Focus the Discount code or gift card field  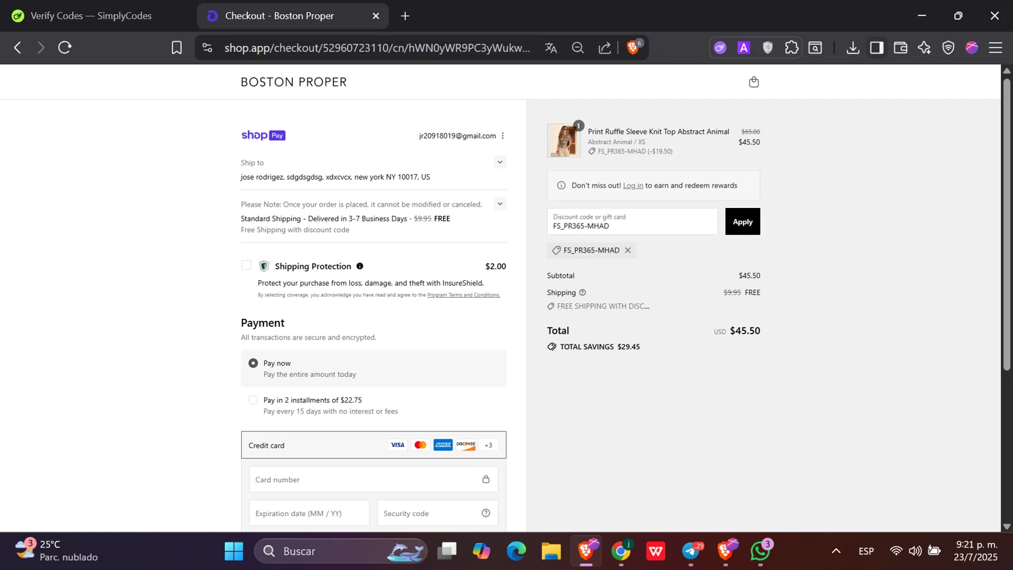[632, 222]
